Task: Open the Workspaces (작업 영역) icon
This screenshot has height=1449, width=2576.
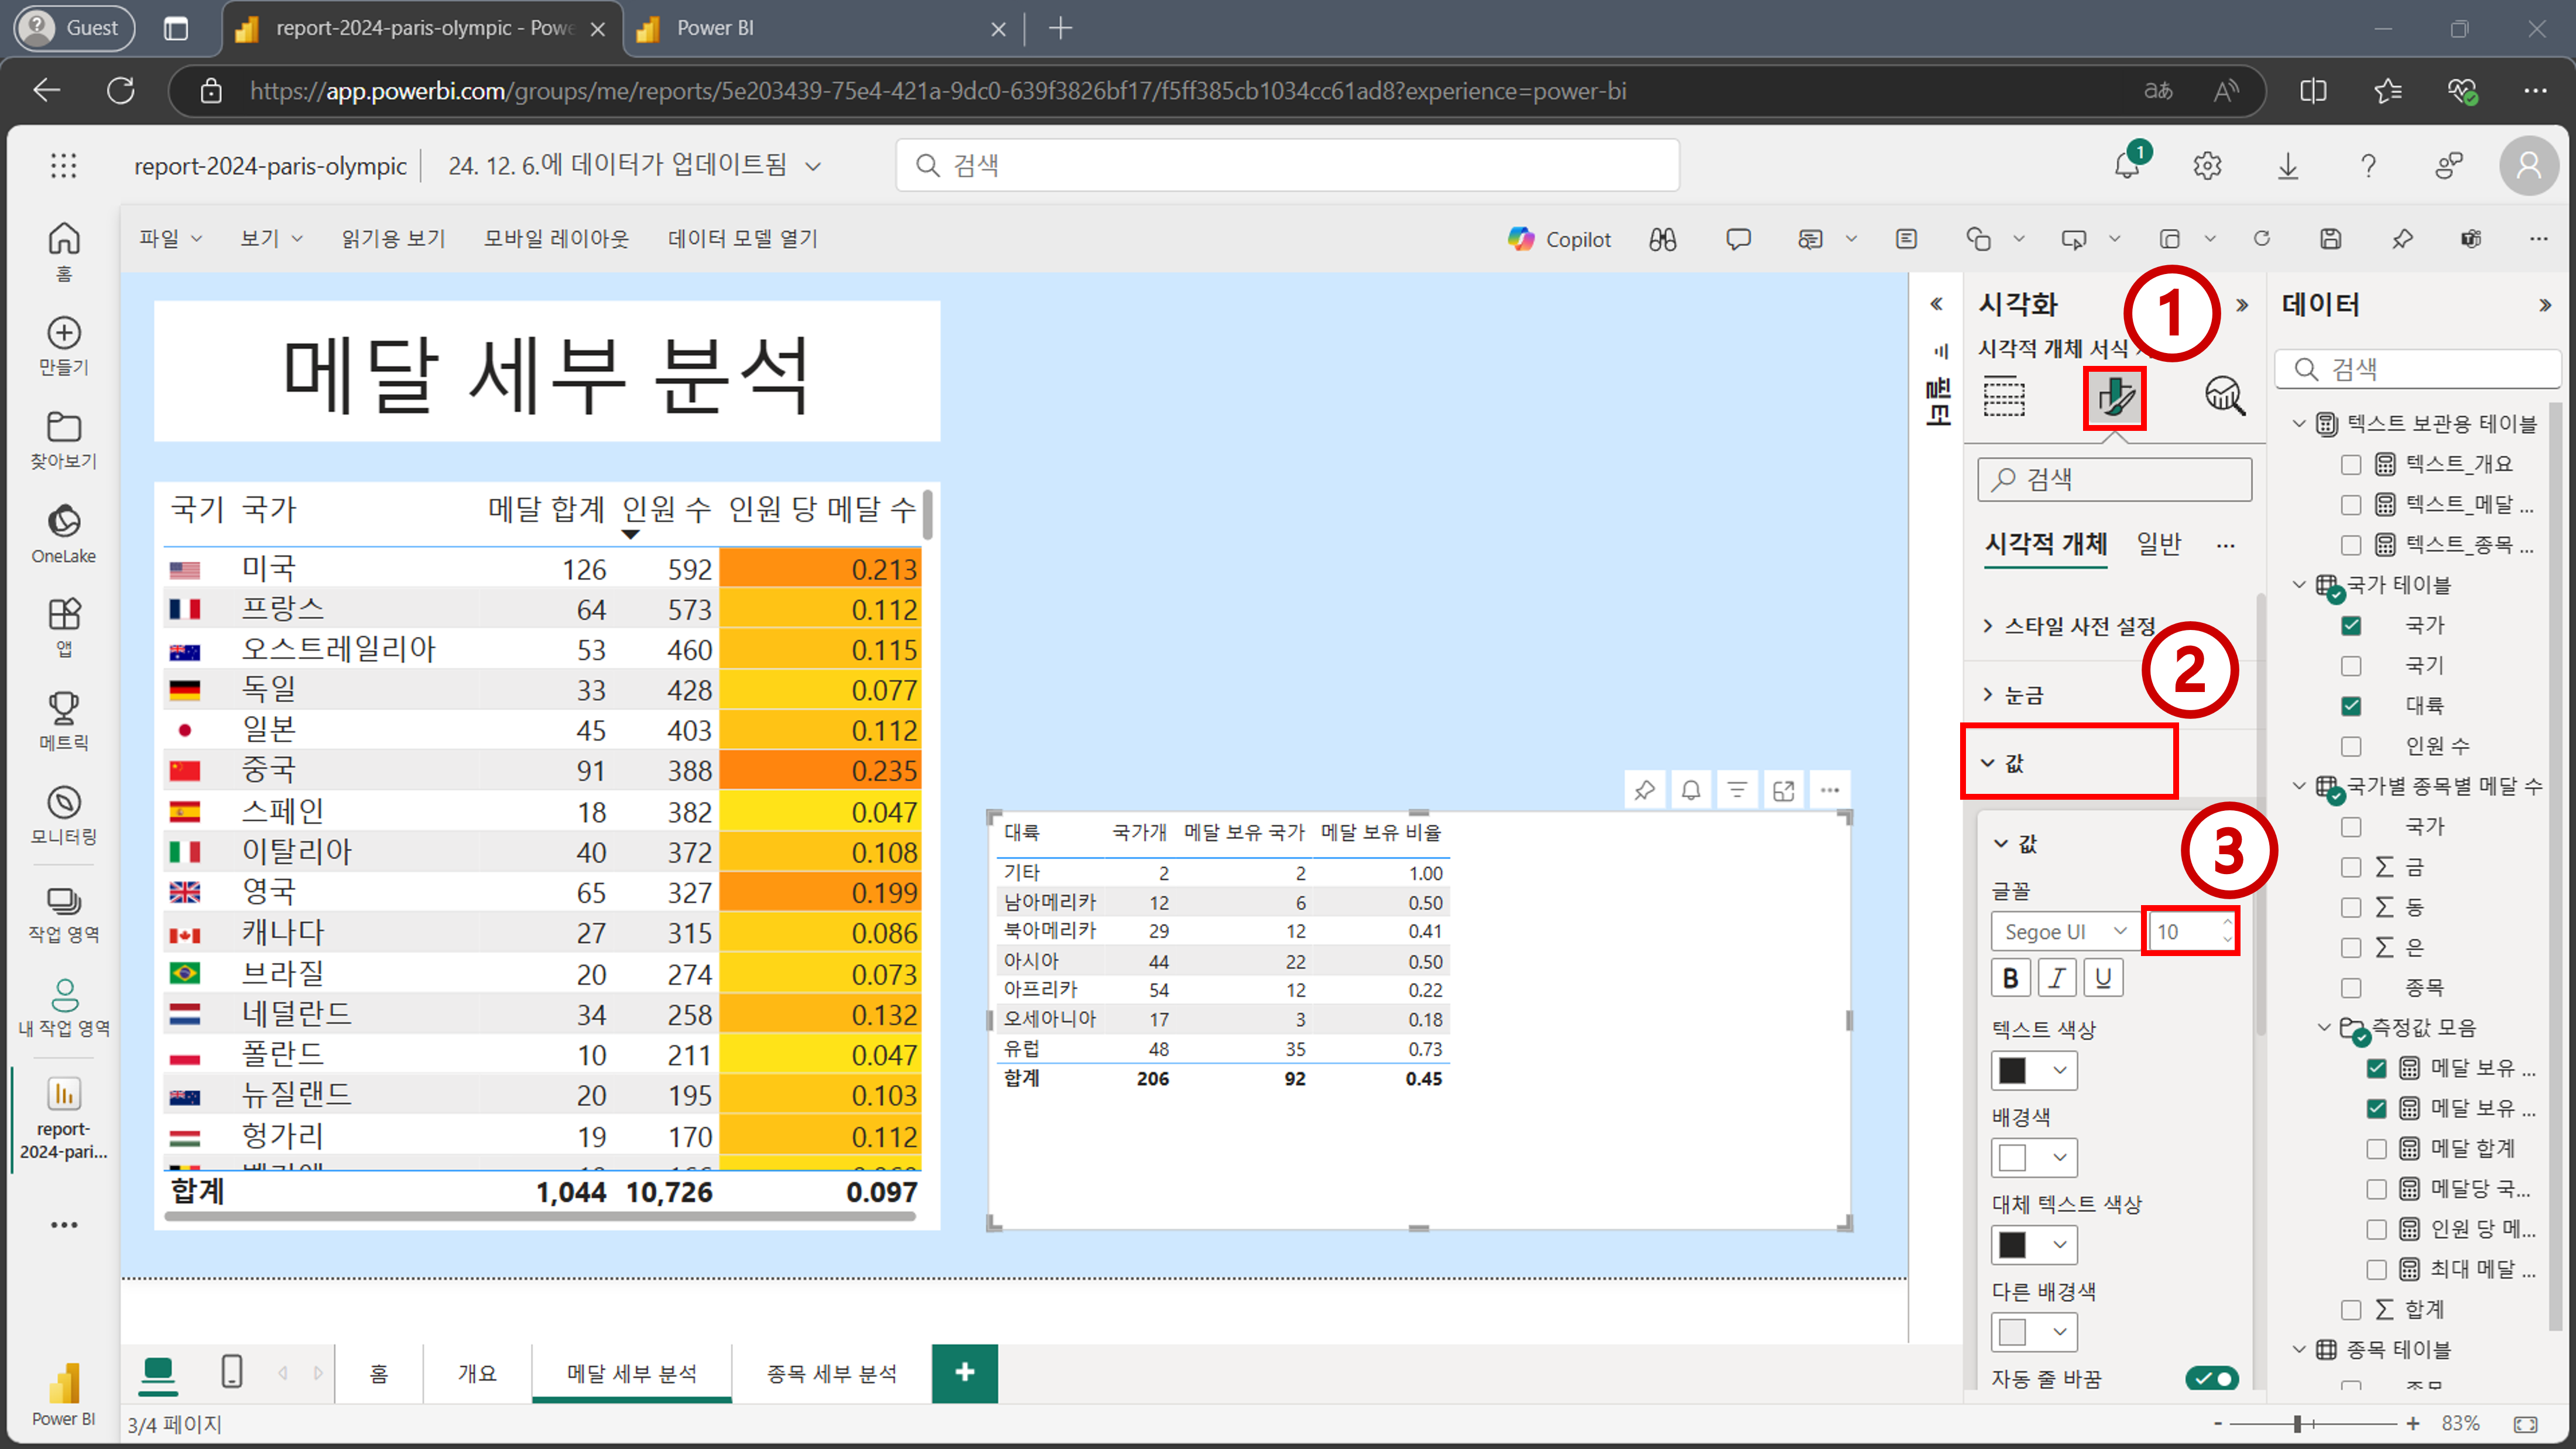Action: pos(64,900)
